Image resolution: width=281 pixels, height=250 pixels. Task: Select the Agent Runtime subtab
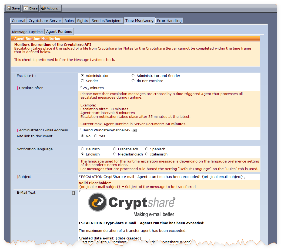[x=59, y=31]
